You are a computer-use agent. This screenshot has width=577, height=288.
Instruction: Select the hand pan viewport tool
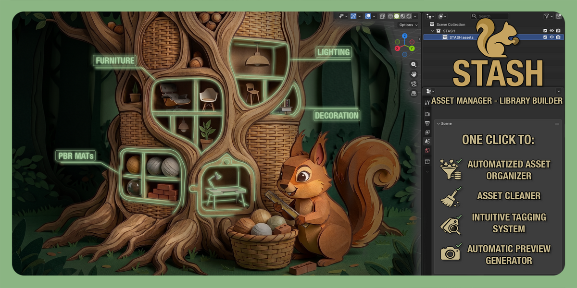(414, 74)
